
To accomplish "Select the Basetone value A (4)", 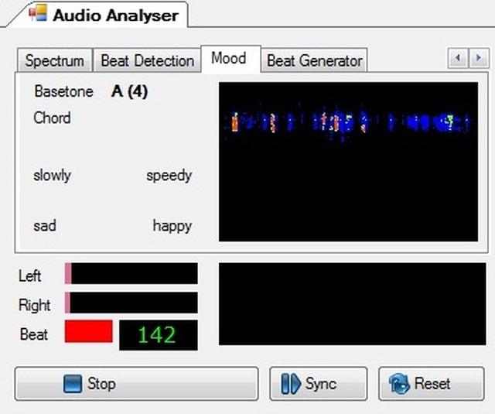I will (x=129, y=91).
